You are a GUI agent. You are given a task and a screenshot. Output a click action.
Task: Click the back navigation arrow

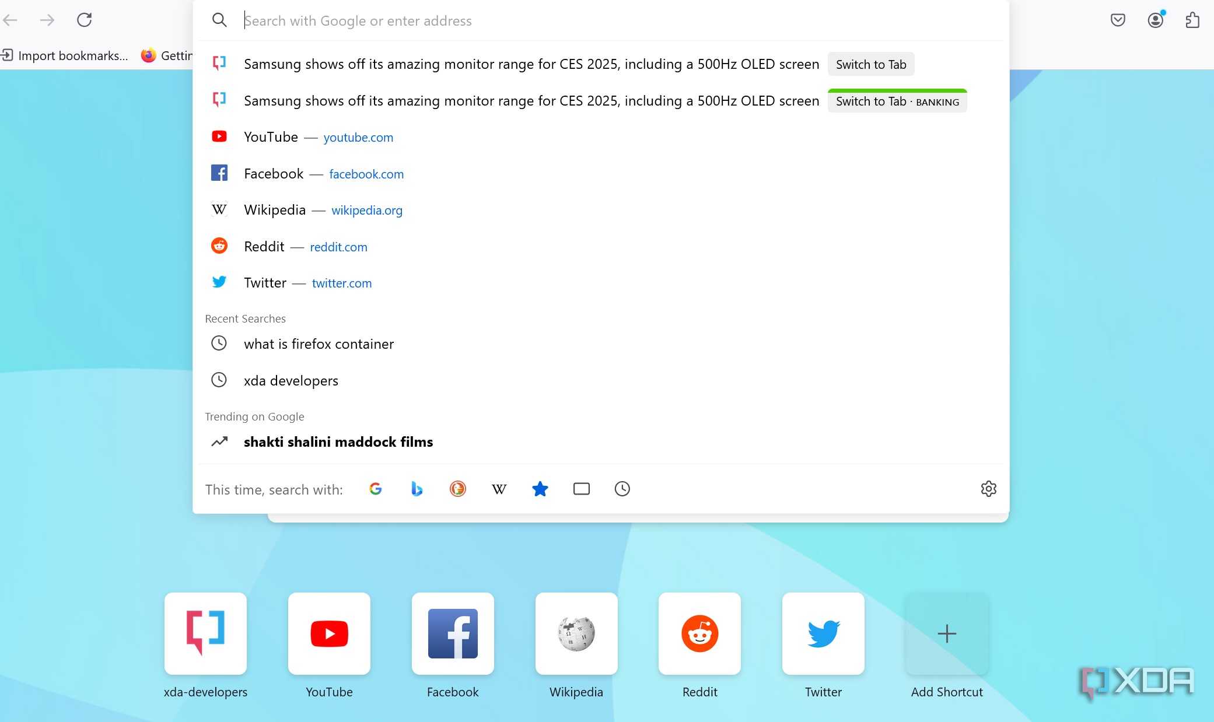click(10, 20)
